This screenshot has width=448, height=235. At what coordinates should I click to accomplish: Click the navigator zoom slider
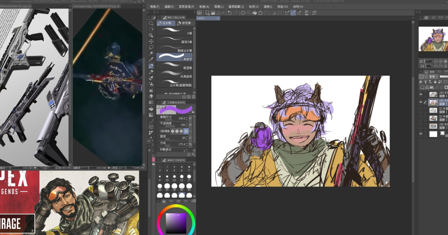pyautogui.click(x=429, y=62)
